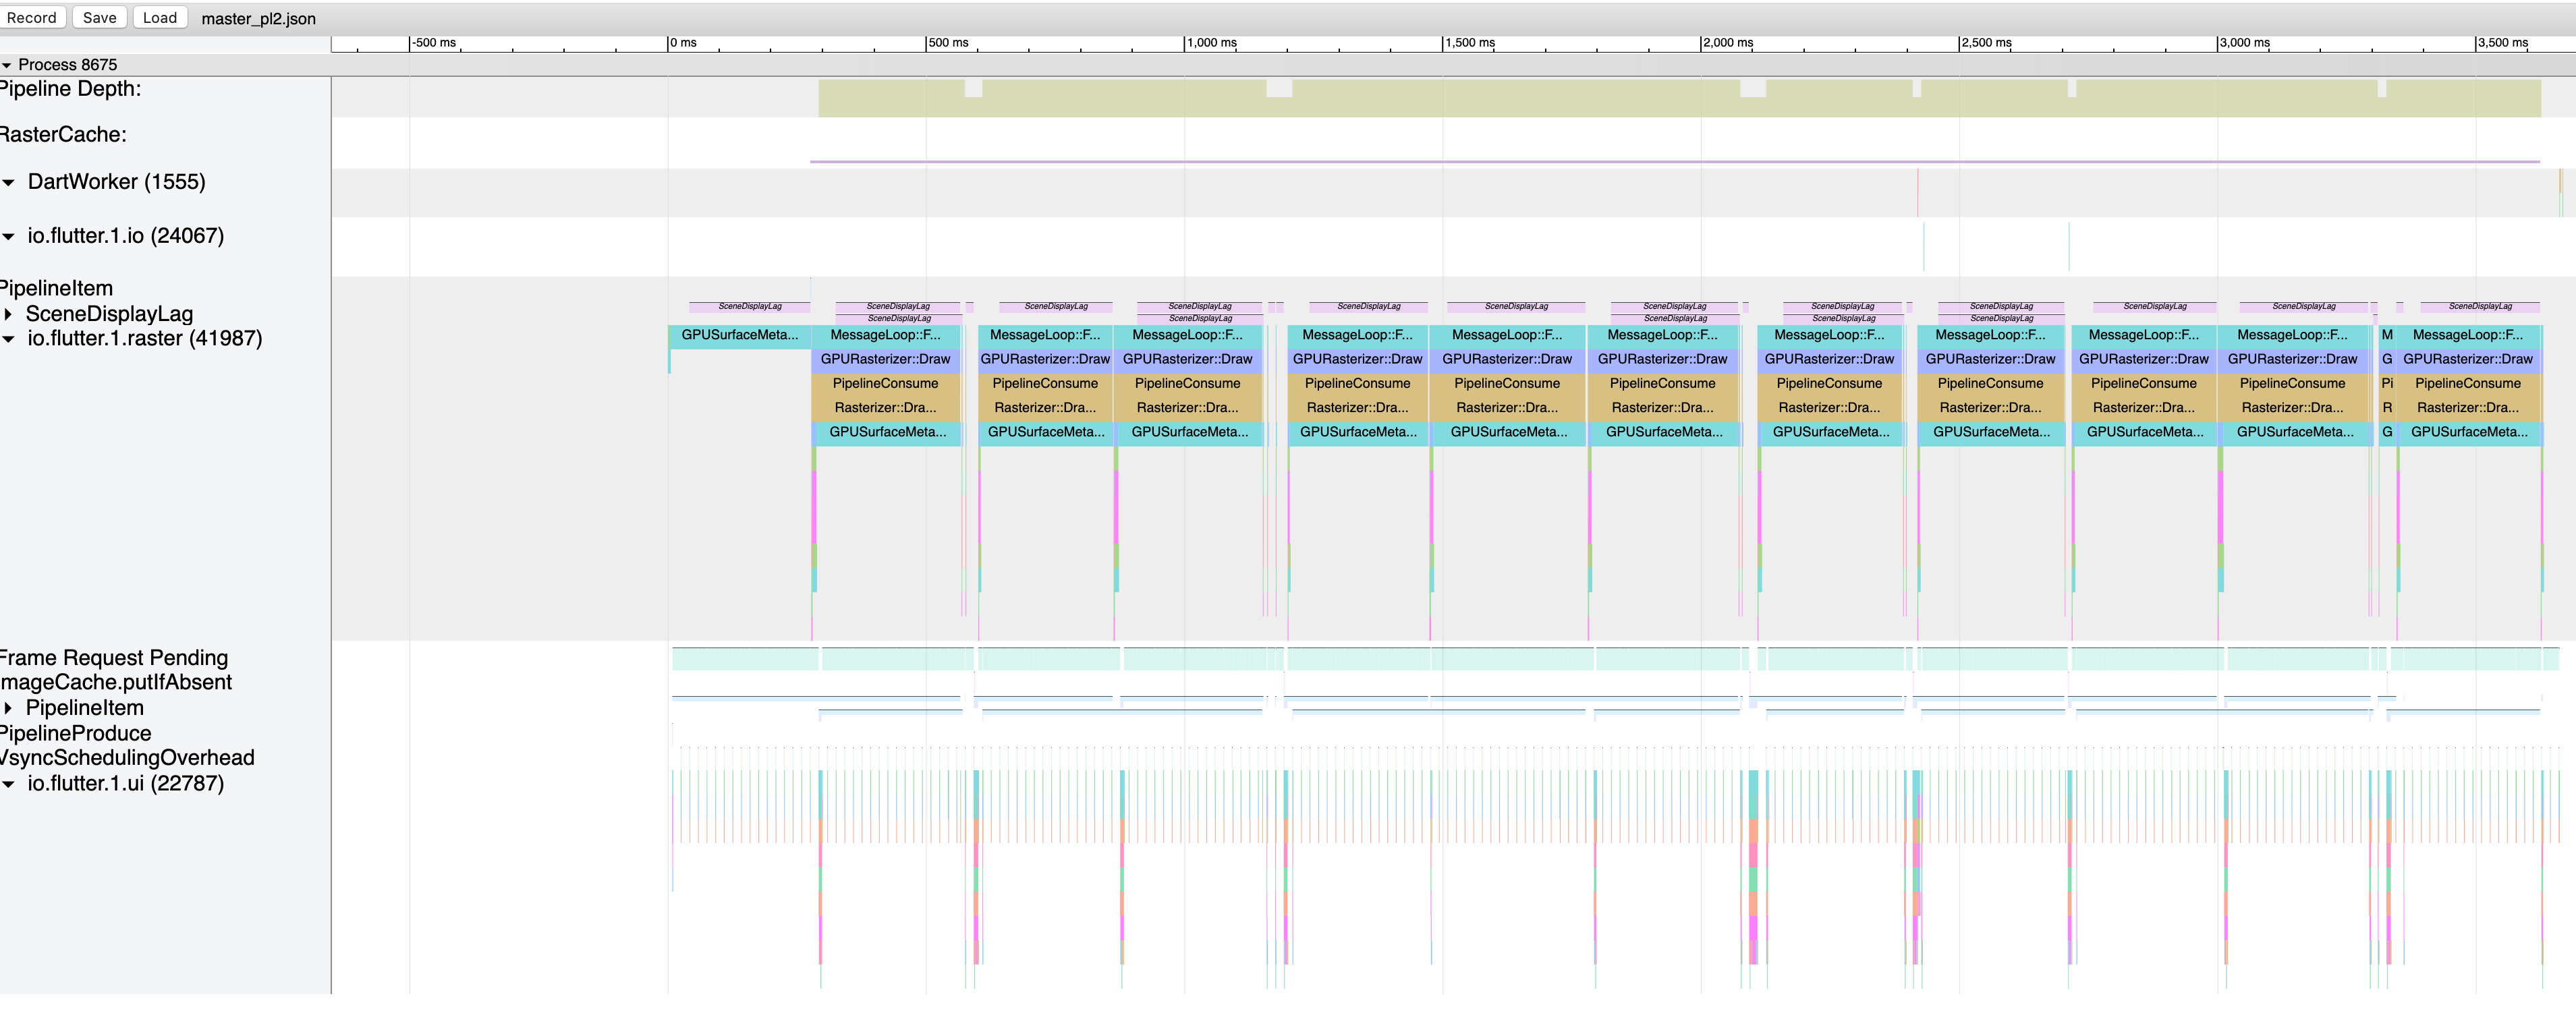Viewport: 2576px width, 1009px height.
Task: Collapse the io.flutter.1.raster (41987) thread
Action: click(9, 339)
